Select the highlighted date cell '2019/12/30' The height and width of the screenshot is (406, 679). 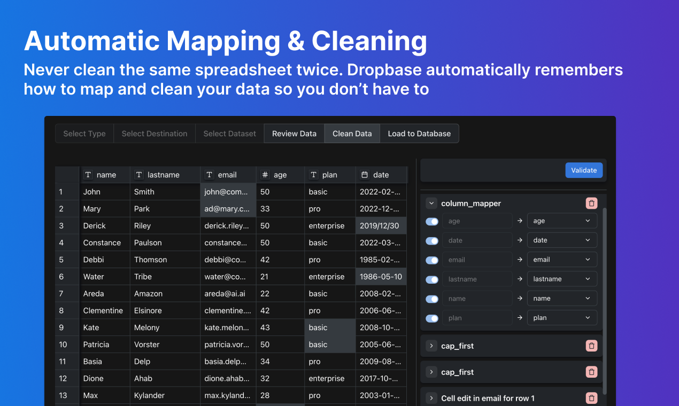coord(381,225)
